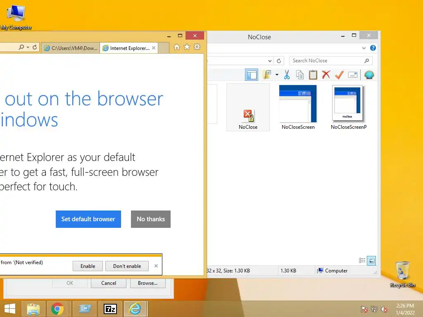Open File Explorer from the taskbar
The image size is (423, 317).
(33, 309)
